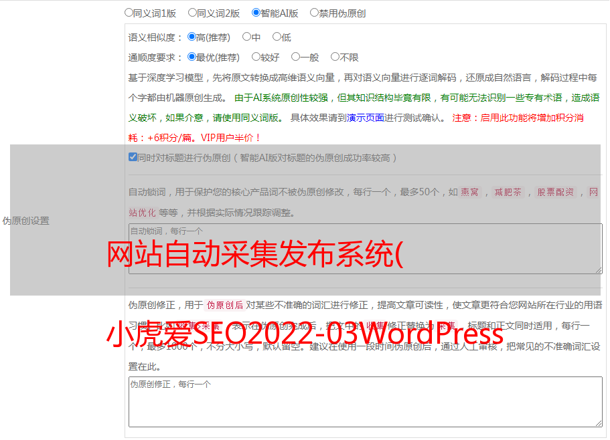
Task: Click the 伪原创后 highlighted term
Action: (225, 305)
